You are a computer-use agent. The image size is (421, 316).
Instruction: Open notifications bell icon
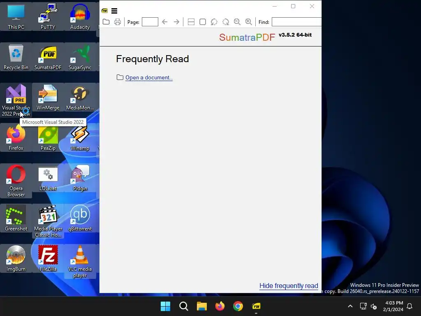(409, 306)
